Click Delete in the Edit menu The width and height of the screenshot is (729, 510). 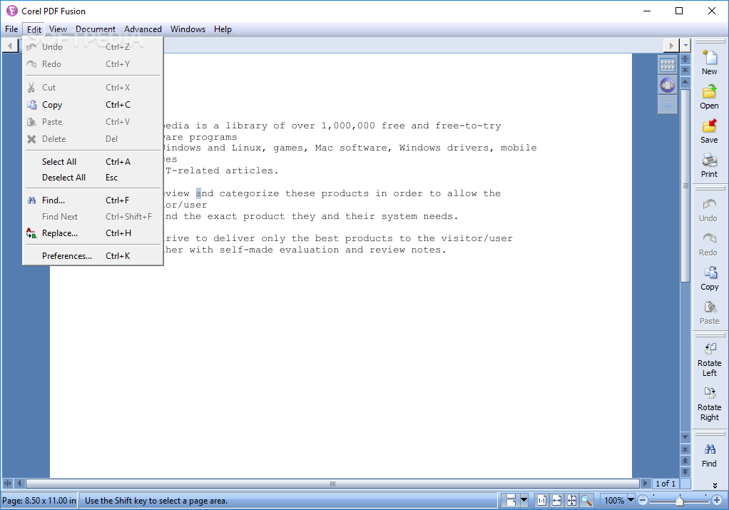[x=93, y=139]
